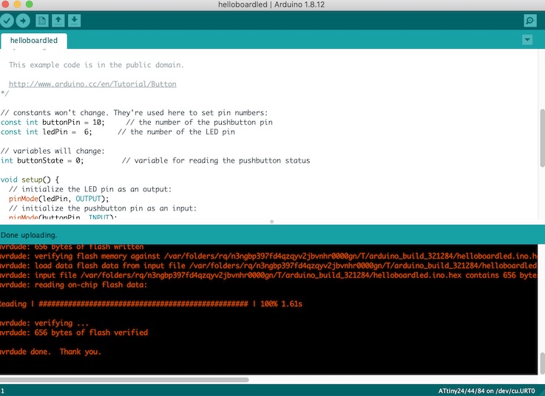Click the Verify checkmark button
545x396 pixels.
click(7, 21)
